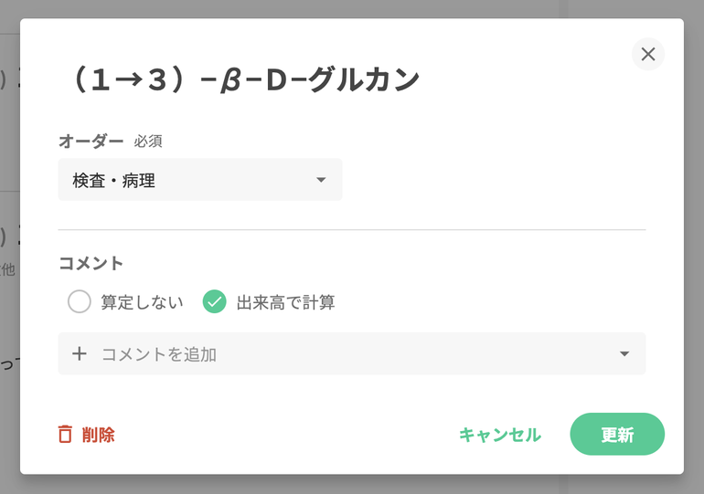Click the red trash can icon
The image size is (704, 494).
click(x=65, y=435)
